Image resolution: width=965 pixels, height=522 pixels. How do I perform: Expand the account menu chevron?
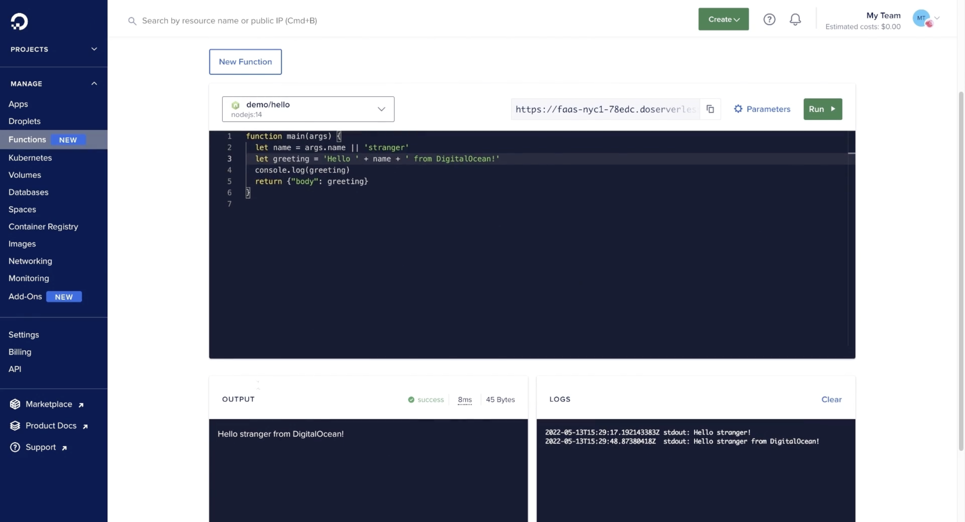[937, 18]
